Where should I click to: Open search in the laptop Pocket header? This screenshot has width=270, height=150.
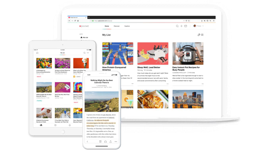[x=177, y=26]
